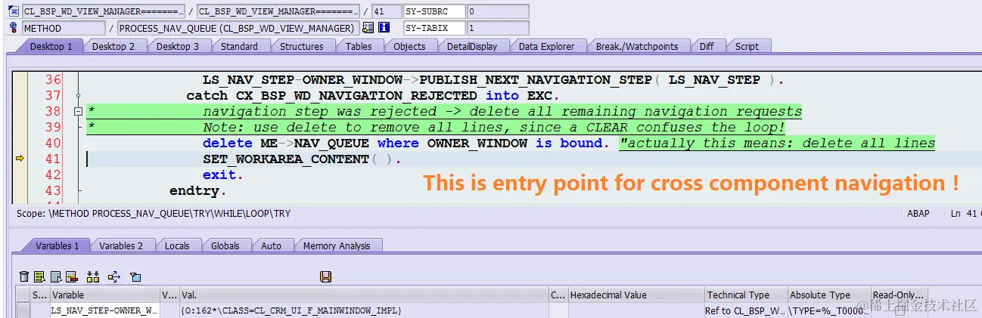982x318 pixels.
Task: Click the first CL_BSP_WD_VIEW_MANAGER program field
Action: tap(103, 12)
